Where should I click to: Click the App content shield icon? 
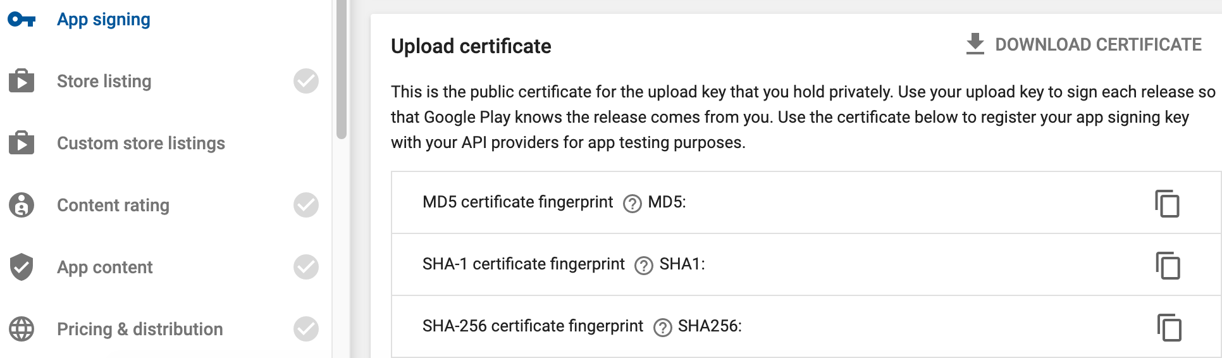coord(22,266)
